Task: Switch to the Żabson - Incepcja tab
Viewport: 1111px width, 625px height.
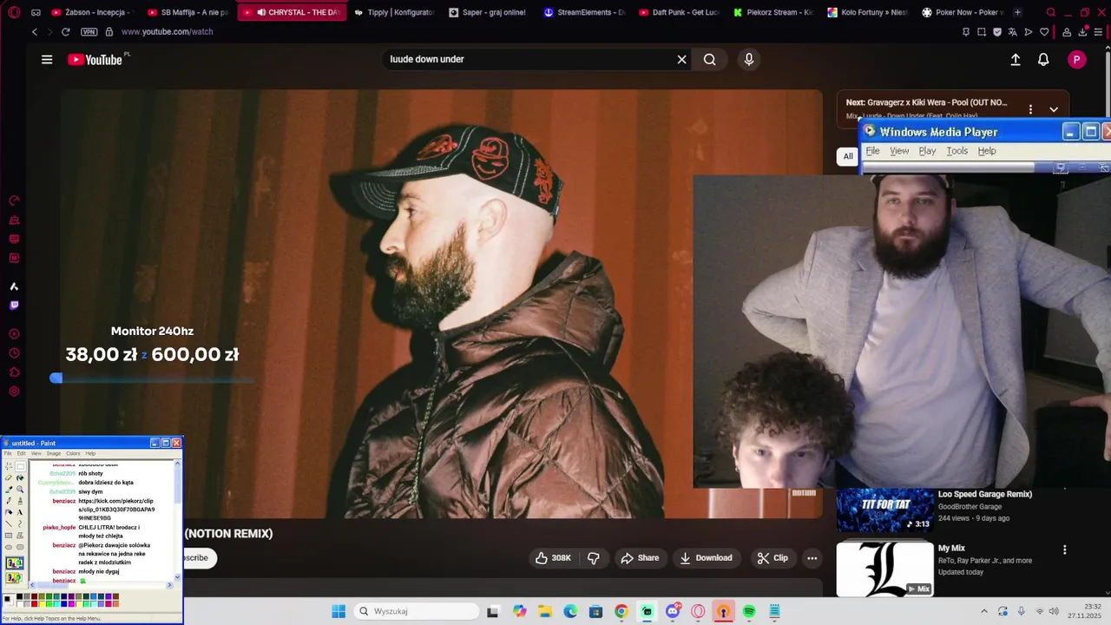Action: (x=91, y=12)
